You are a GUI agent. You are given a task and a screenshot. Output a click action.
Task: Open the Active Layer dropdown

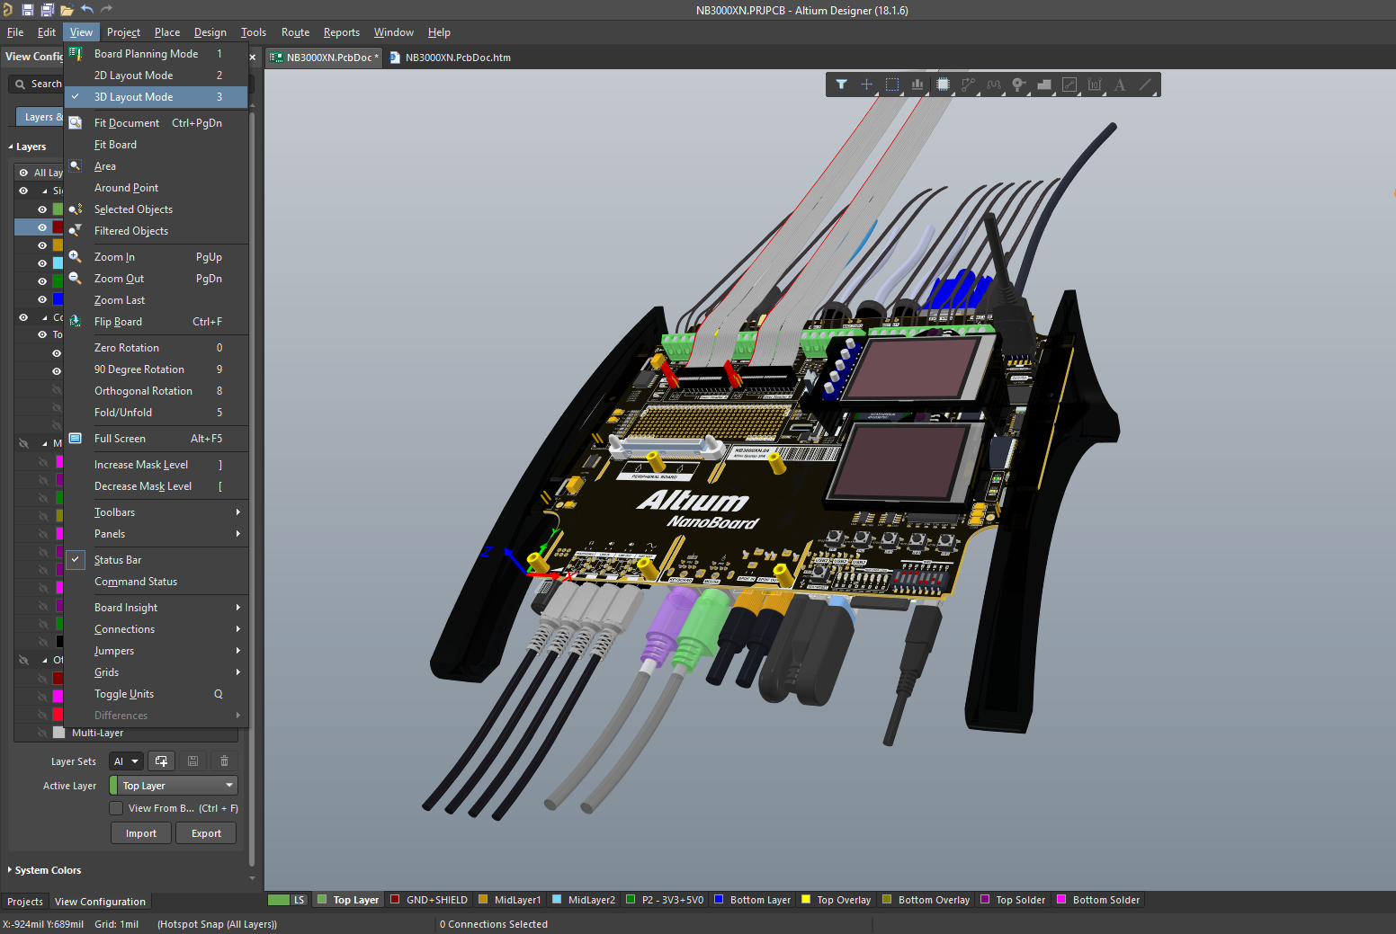pos(174,786)
